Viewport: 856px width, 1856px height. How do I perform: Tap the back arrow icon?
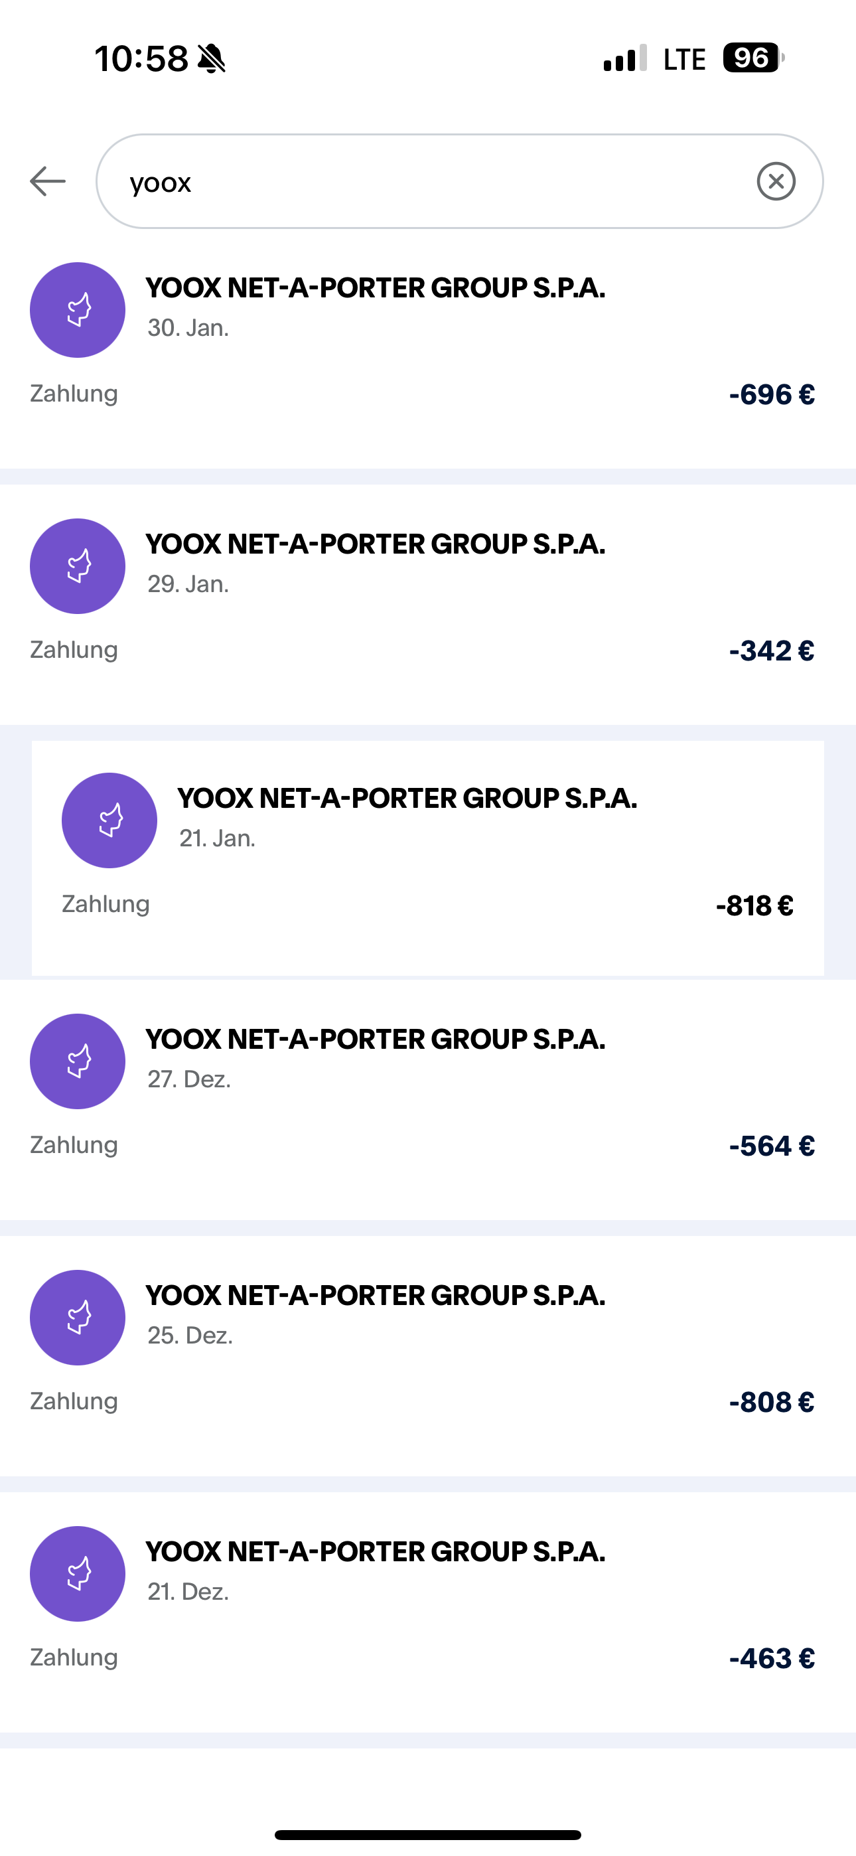(48, 181)
